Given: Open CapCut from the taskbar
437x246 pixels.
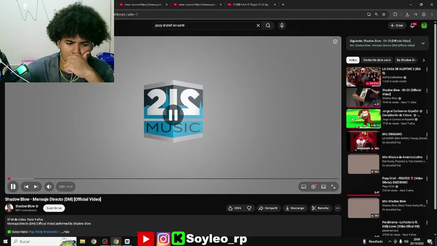Looking at the screenshot, I should coord(127,242).
